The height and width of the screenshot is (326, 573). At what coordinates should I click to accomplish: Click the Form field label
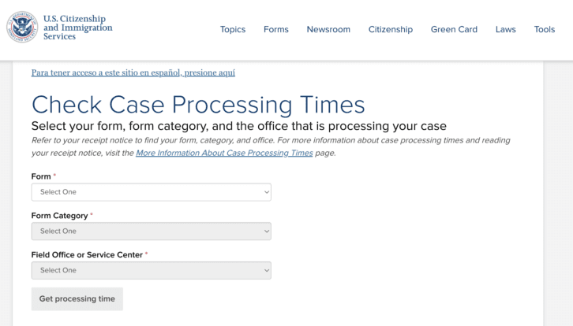point(41,176)
